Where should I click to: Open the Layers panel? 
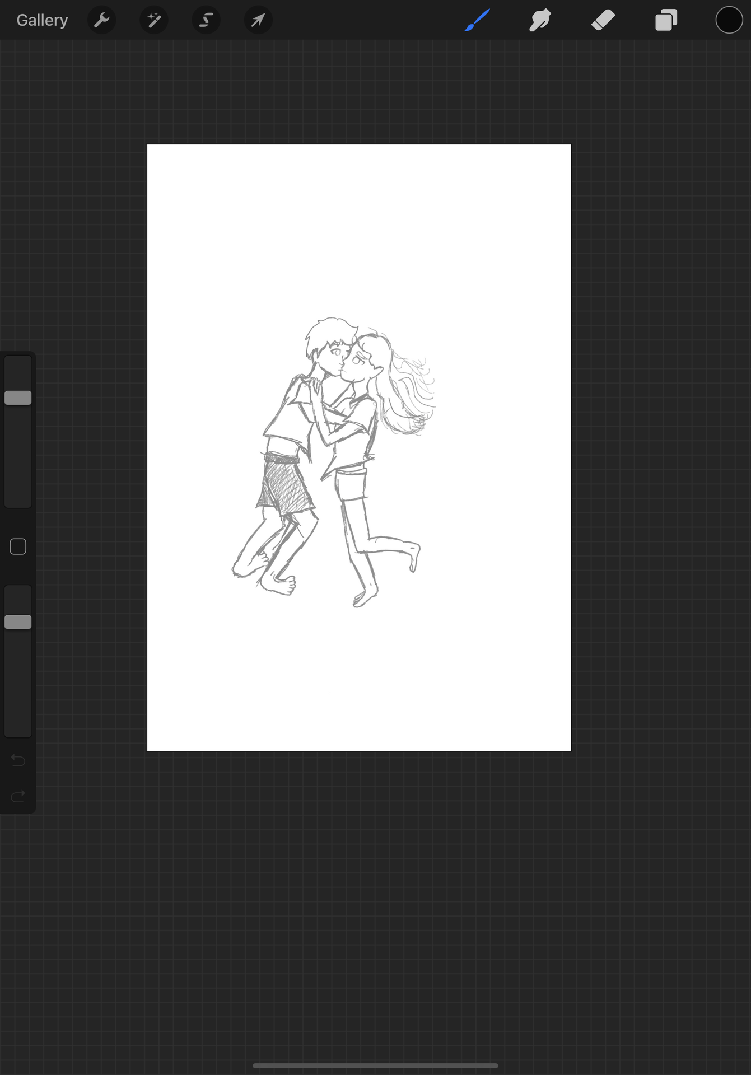666,20
